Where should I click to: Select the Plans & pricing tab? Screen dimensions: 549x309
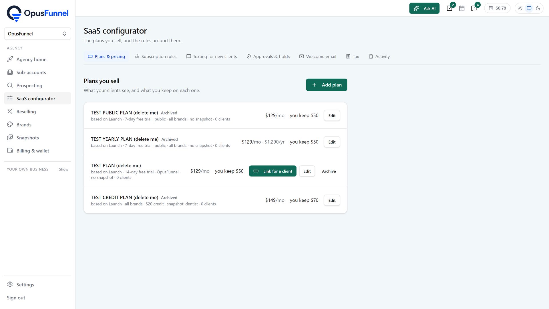point(106,57)
